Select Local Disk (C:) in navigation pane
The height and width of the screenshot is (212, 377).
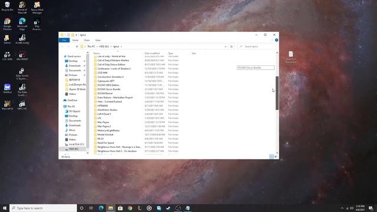click(x=76, y=144)
